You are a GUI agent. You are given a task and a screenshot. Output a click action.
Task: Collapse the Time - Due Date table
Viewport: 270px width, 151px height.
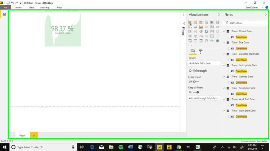pyautogui.click(x=224, y=43)
